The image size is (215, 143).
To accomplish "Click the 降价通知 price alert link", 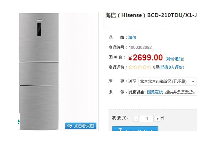I will 175,59.
